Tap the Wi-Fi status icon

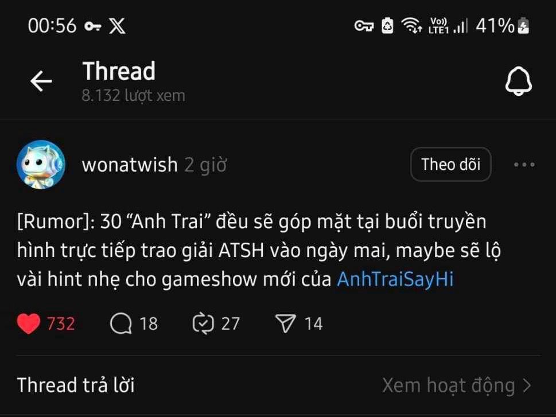click(411, 26)
